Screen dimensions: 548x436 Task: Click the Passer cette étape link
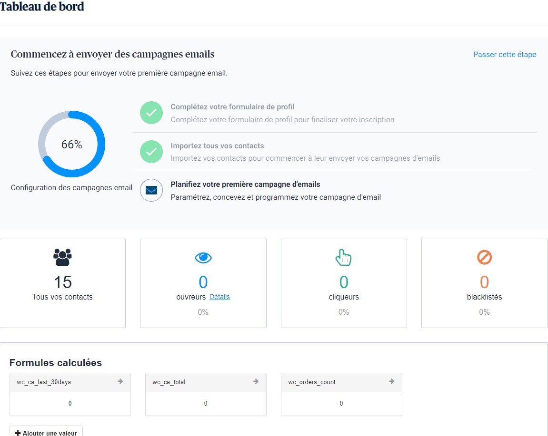pos(504,55)
